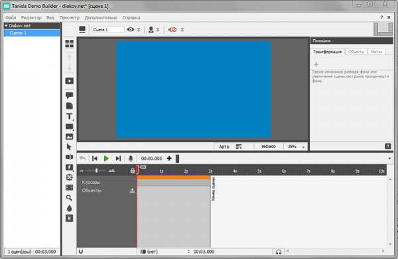398x259 pixels.
Task: Click the plus icon in Трансформация panel
Action: click(316, 64)
